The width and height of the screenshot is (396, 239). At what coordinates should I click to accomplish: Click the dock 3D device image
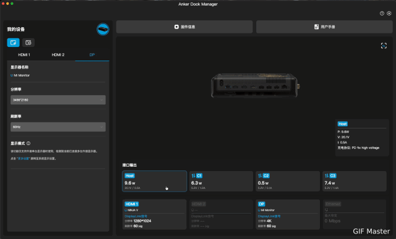click(x=255, y=86)
